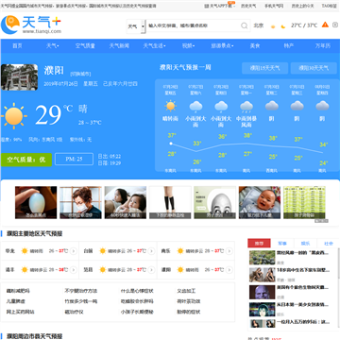Click the orange warning triangle icon
Screen dimensions: 340x340
pyautogui.click(x=325, y=25)
